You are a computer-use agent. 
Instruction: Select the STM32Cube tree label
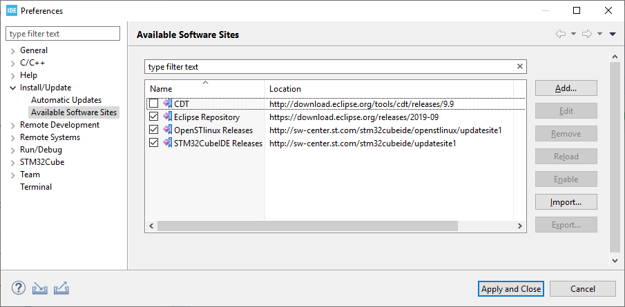click(42, 162)
